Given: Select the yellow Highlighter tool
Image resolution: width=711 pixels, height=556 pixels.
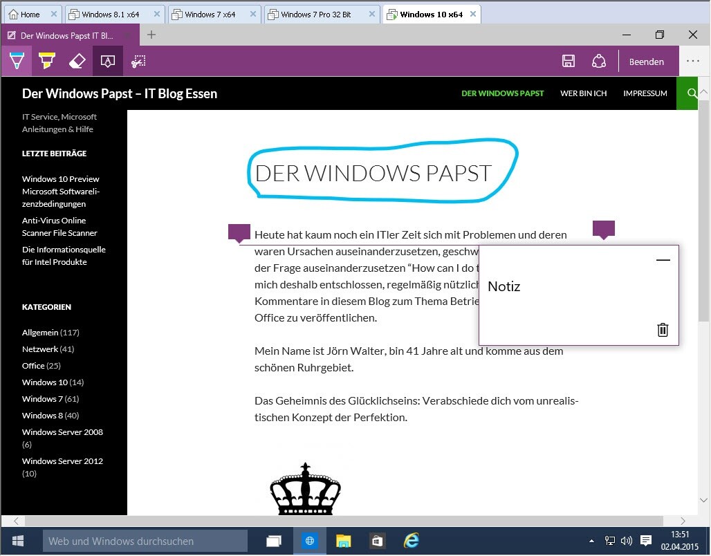Looking at the screenshot, I should pyautogui.click(x=46, y=62).
